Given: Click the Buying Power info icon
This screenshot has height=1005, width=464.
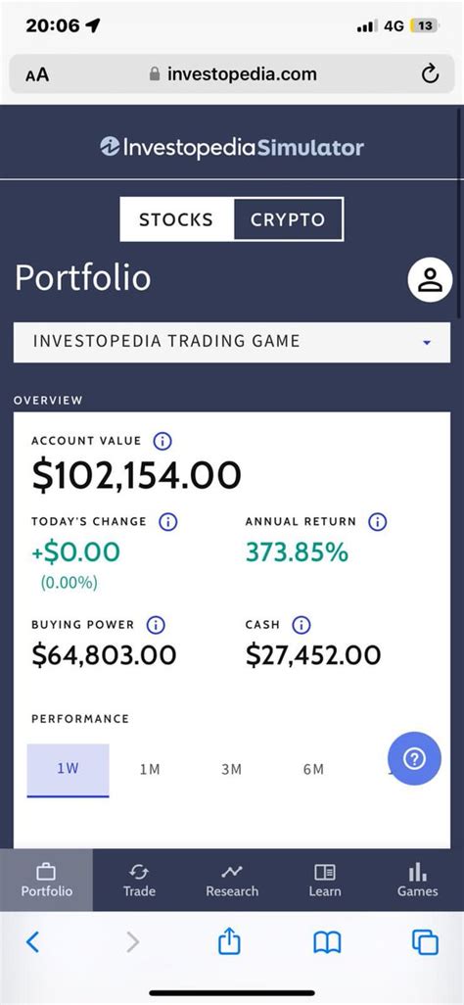Looking at the screenshot, I should pyautogui.click(x=156, y=624).
